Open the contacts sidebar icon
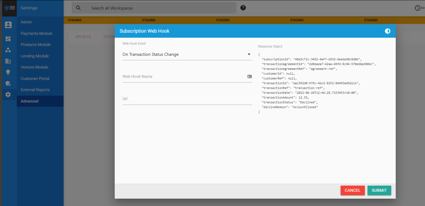Screen dimensions: 425x206 (x=8, y=25)
